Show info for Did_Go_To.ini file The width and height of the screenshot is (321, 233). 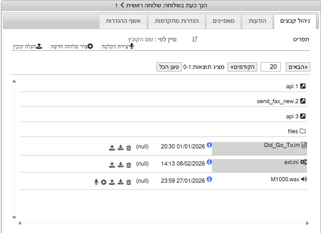(x=209, y=145)
